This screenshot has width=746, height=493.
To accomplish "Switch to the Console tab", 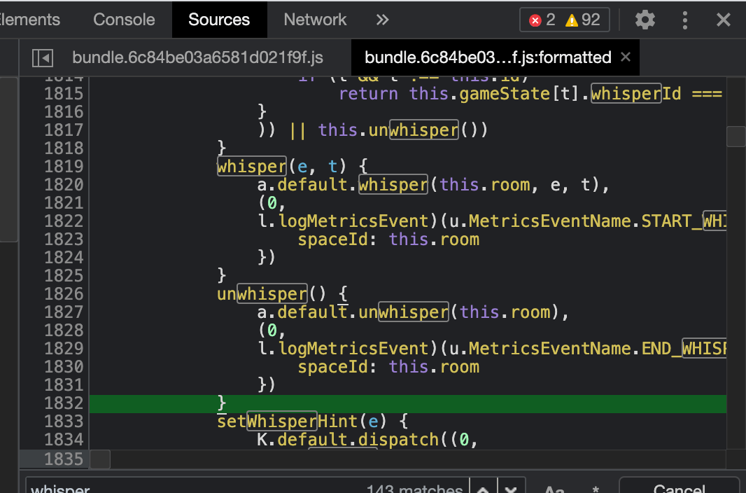I will (124, 20).
